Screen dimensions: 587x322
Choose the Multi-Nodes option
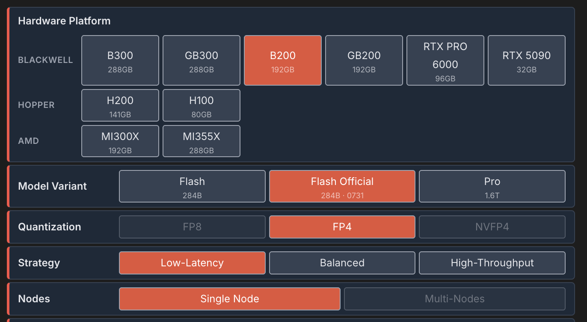[x=455, y=299]
